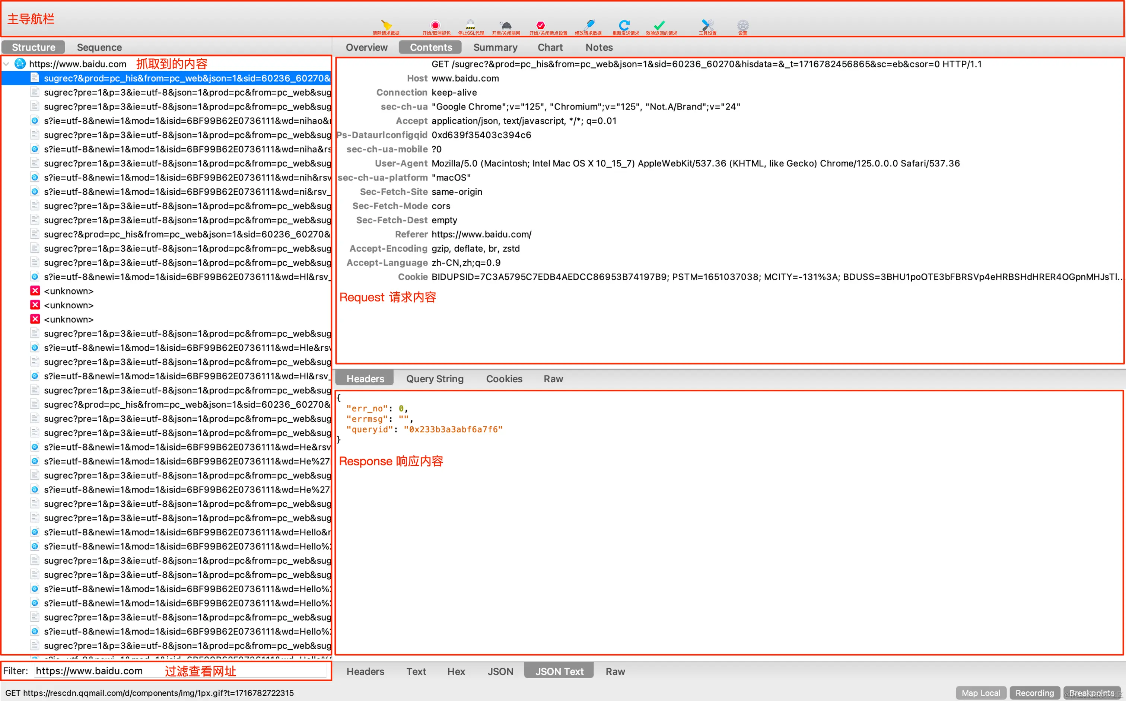Select the Raw tab next to JSON Text

pyautogui.click(x=615, y=671)
